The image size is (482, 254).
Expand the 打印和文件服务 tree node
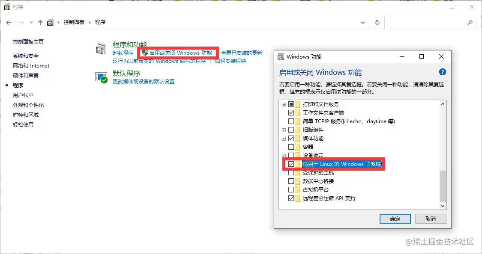tap(284, 105)
